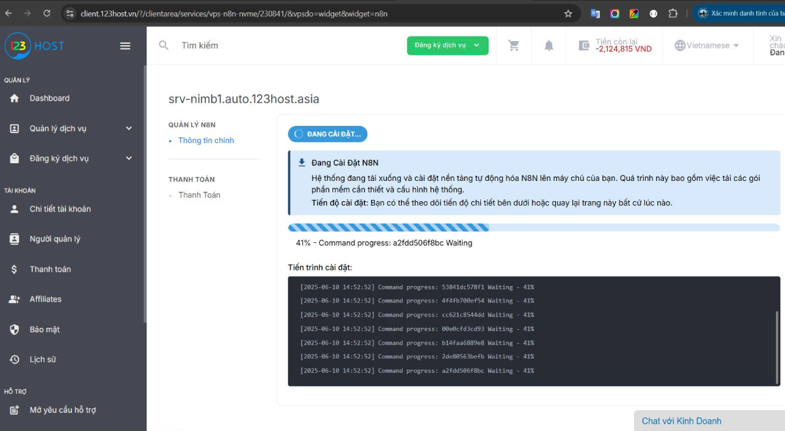Click the negative balance amount -2,124,815 VND
Image resolution: width=785 pixels, height=431 pixels.
[623, 49]
